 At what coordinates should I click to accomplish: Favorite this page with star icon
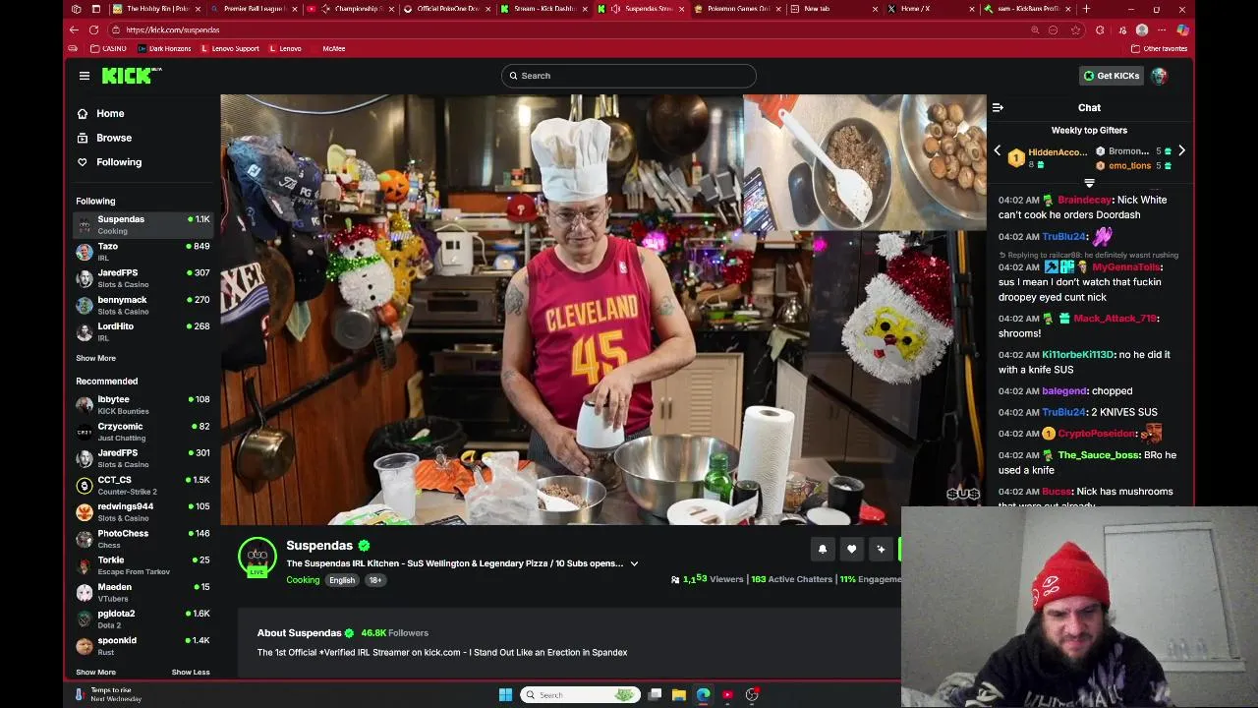click(1076, 29)
